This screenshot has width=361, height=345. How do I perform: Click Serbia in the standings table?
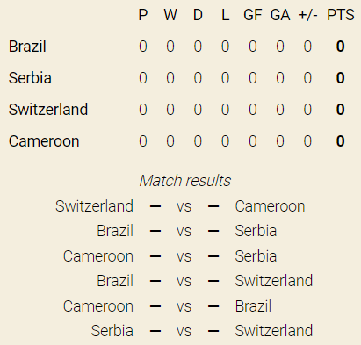(30, 78)
